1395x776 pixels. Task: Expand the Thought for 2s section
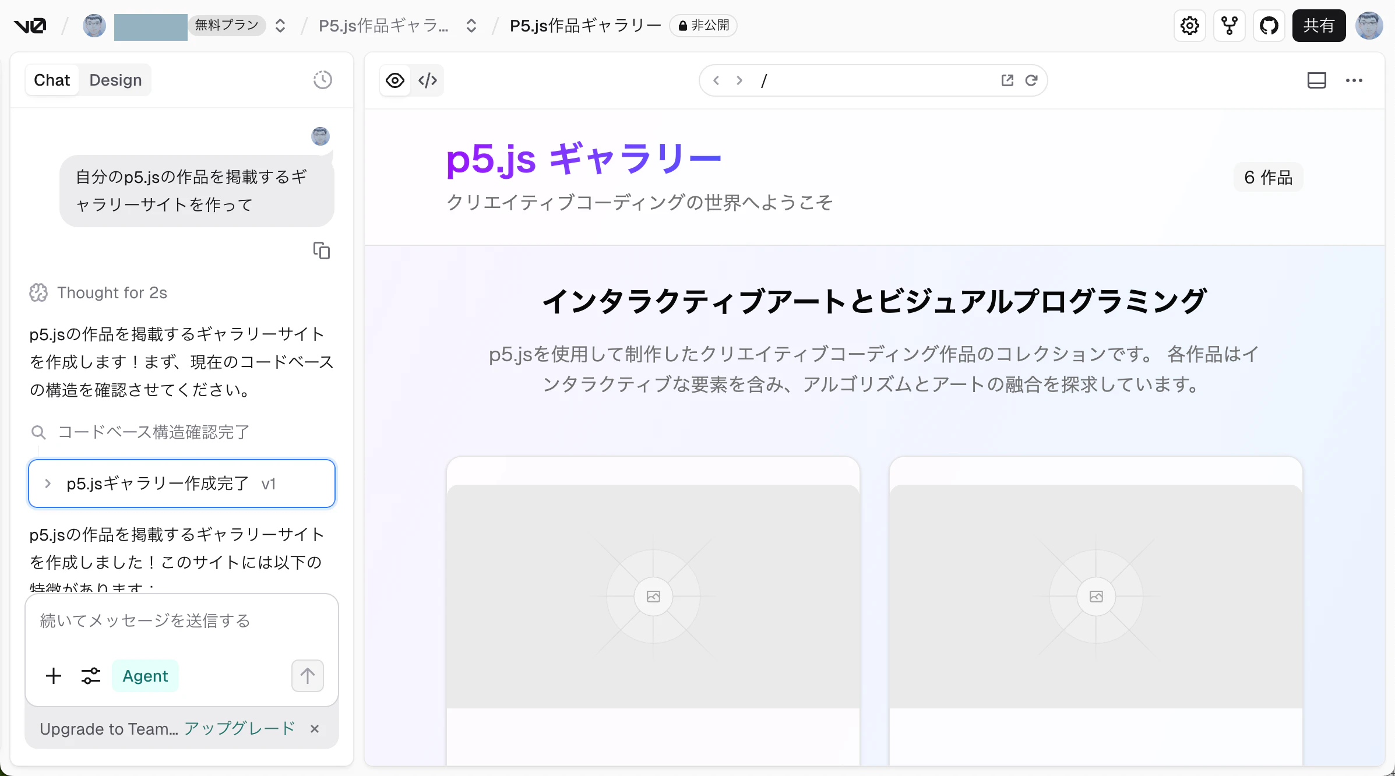98,292
